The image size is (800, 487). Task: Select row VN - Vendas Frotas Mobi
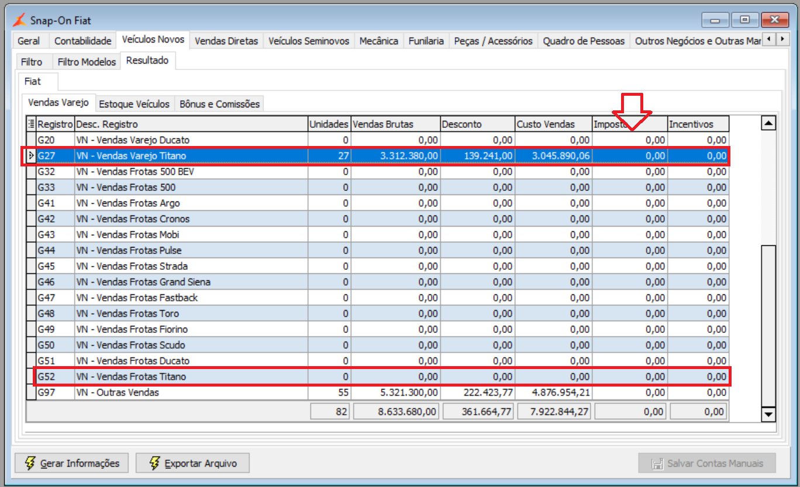[378, 235]
